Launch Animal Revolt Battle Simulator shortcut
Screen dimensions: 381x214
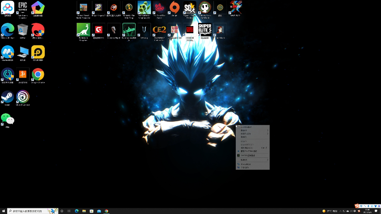[x=83, y=9]
